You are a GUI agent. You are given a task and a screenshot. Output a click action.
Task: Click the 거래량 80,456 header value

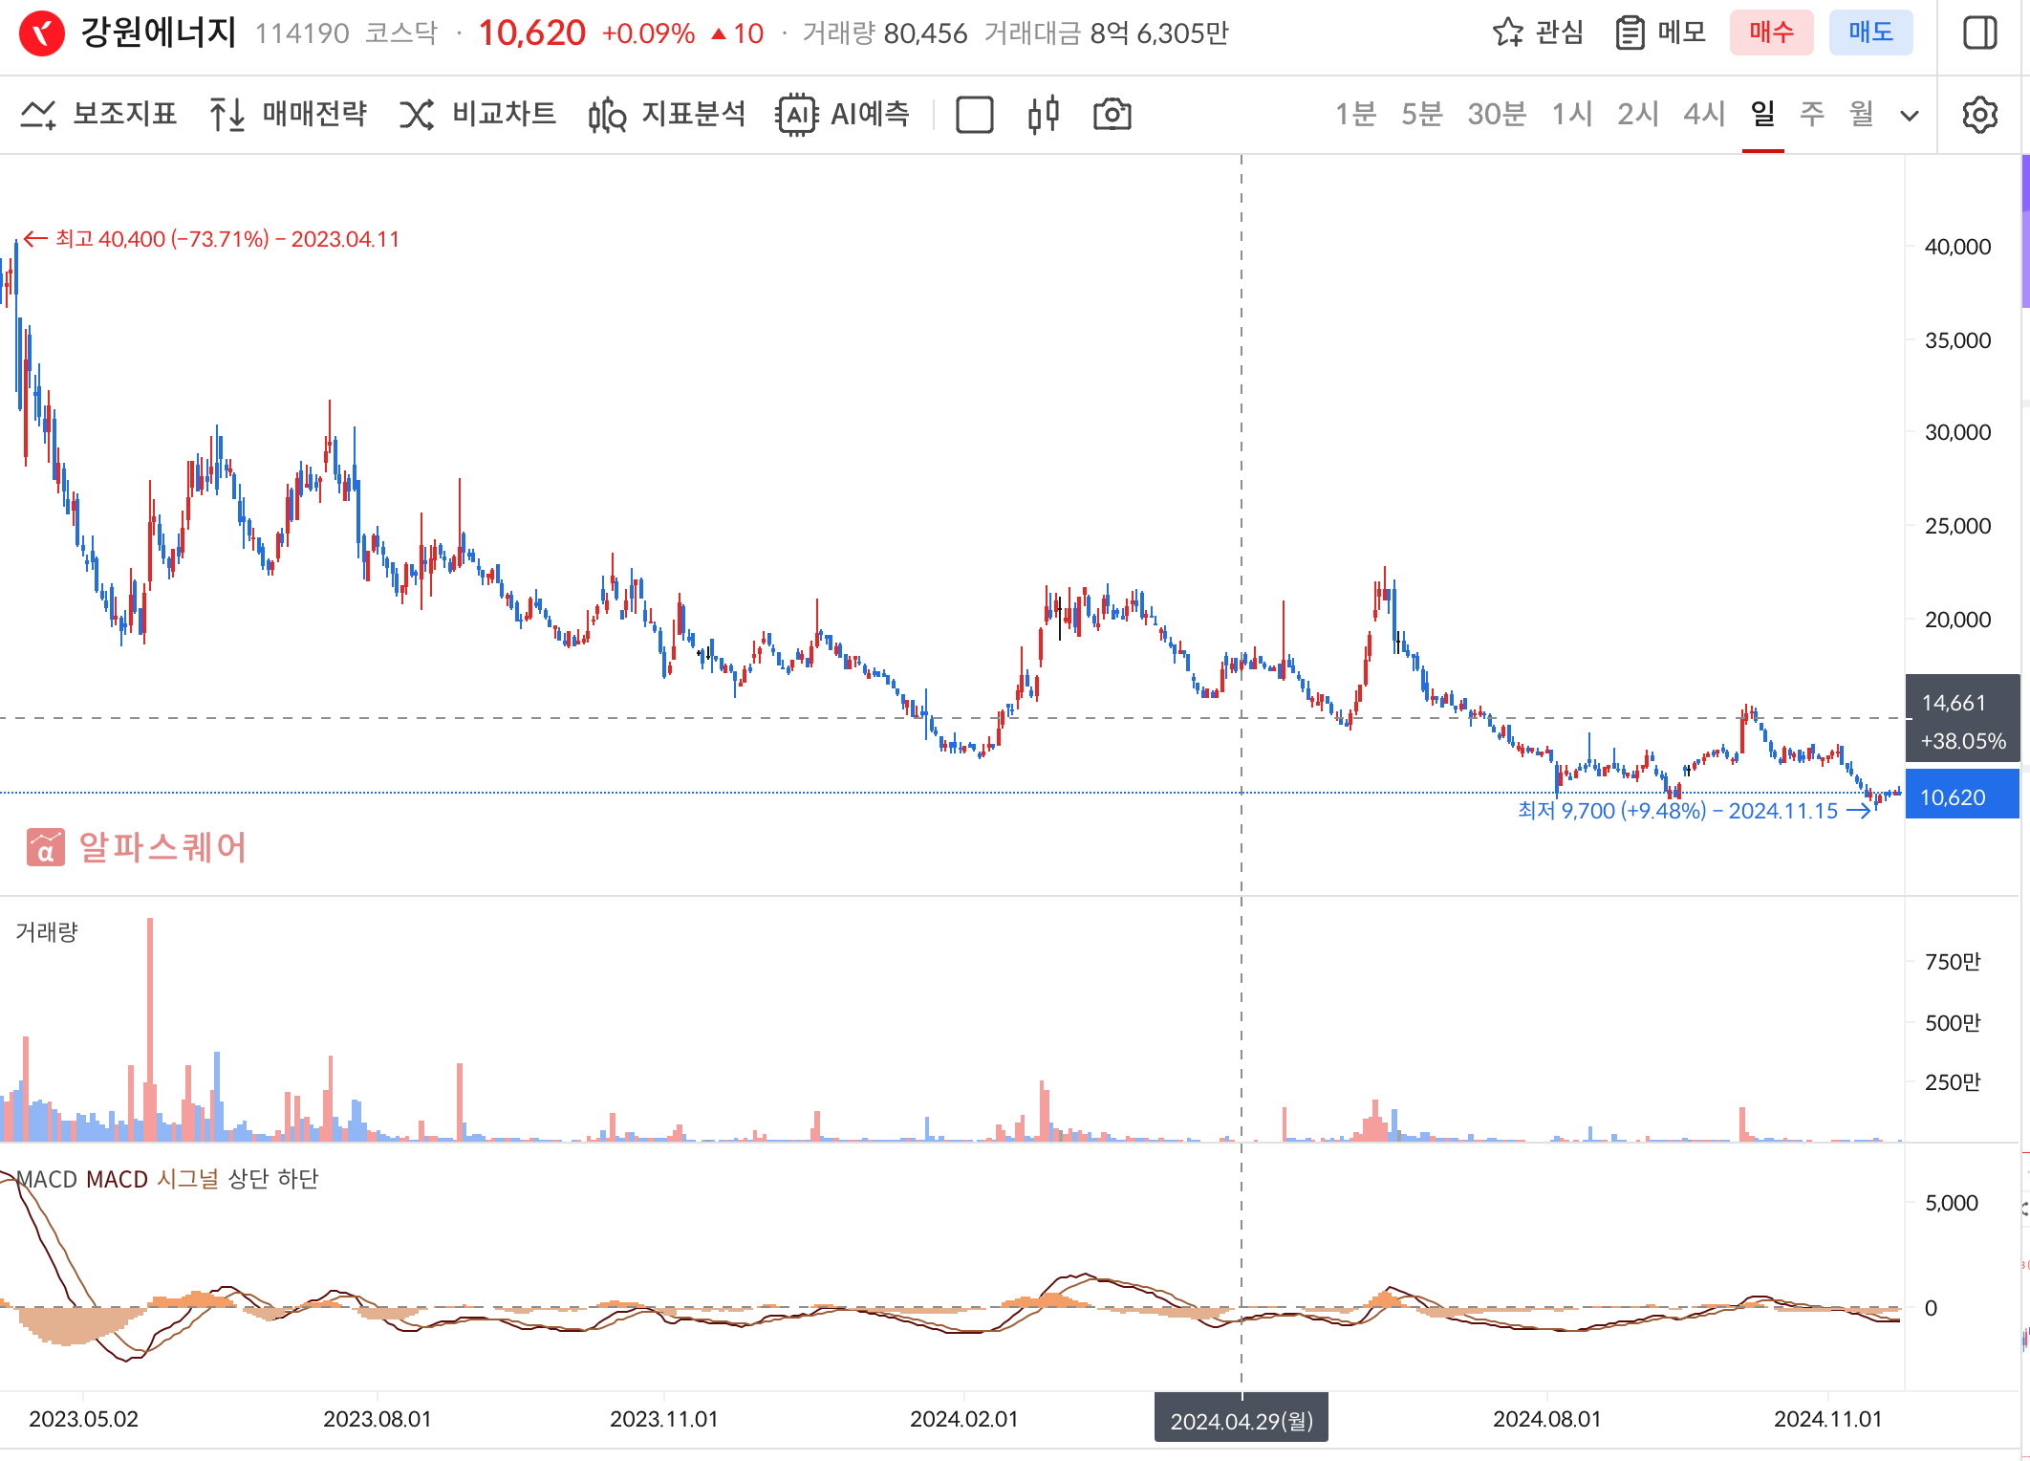click(885, 33)
